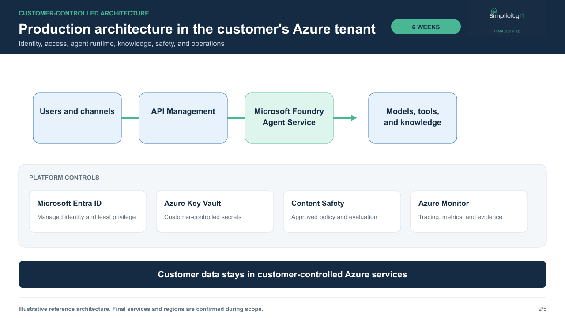Click the Azure Key Vault card title
This screenshot has height=318, width=565.
[x=192, y=203]
